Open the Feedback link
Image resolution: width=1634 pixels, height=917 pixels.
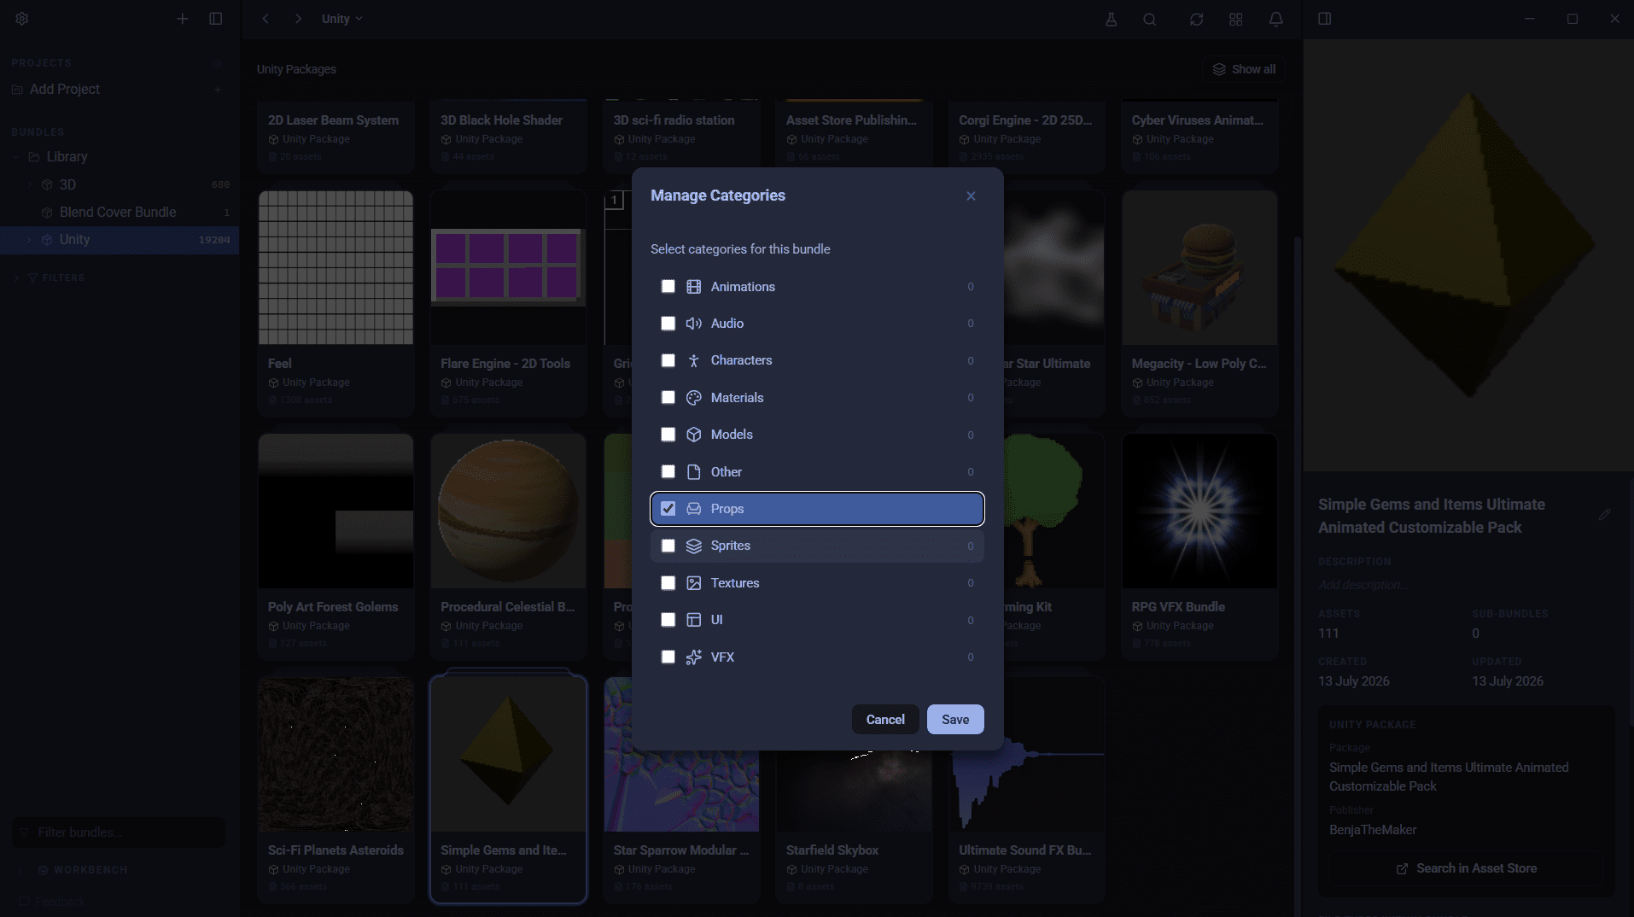point(52,902)
